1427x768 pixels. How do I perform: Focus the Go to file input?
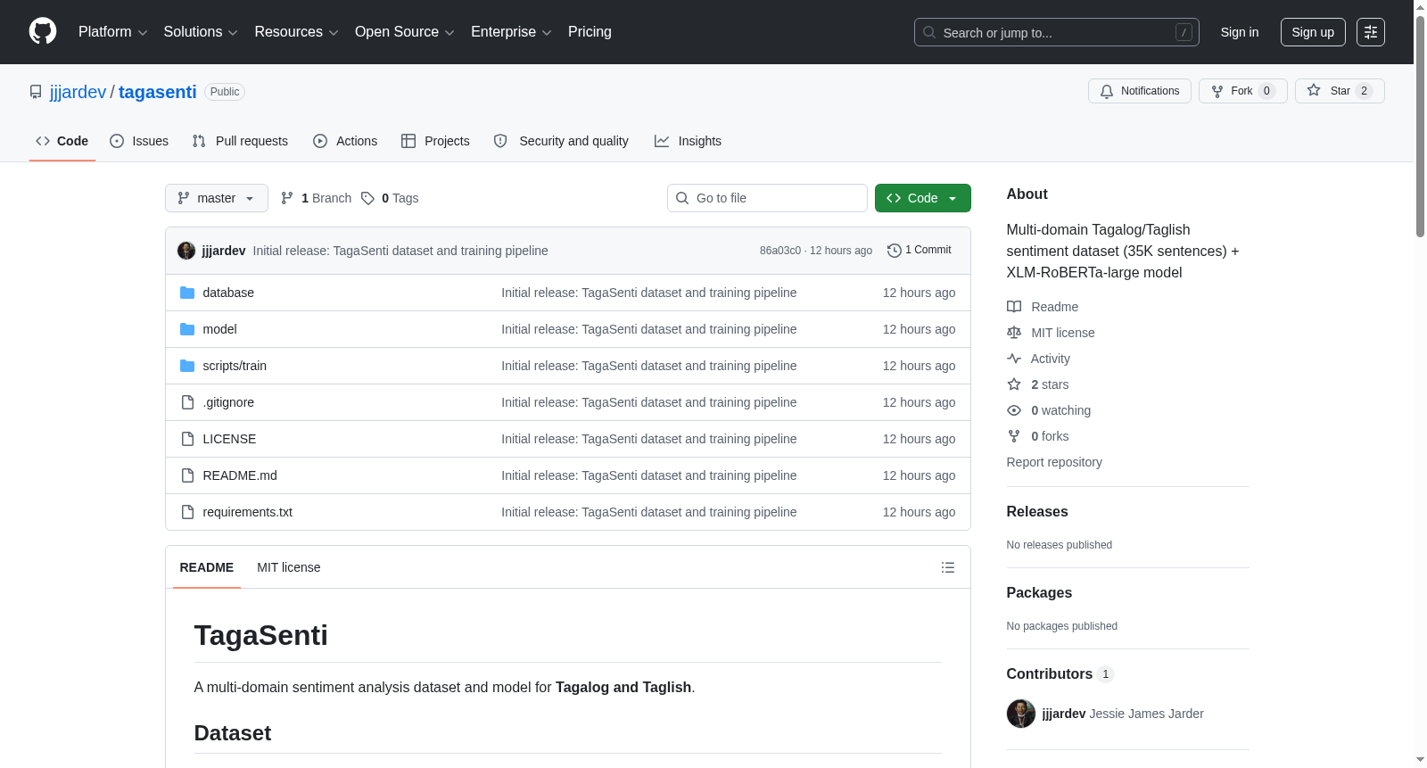coord(767,198)
